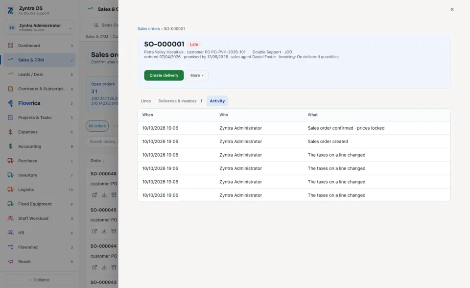Viewport: 470px width, 288px height.
Task: Click 'Invoicing: On delivered quantities' text
Action: pyautogui.click(x=308, y=57)
